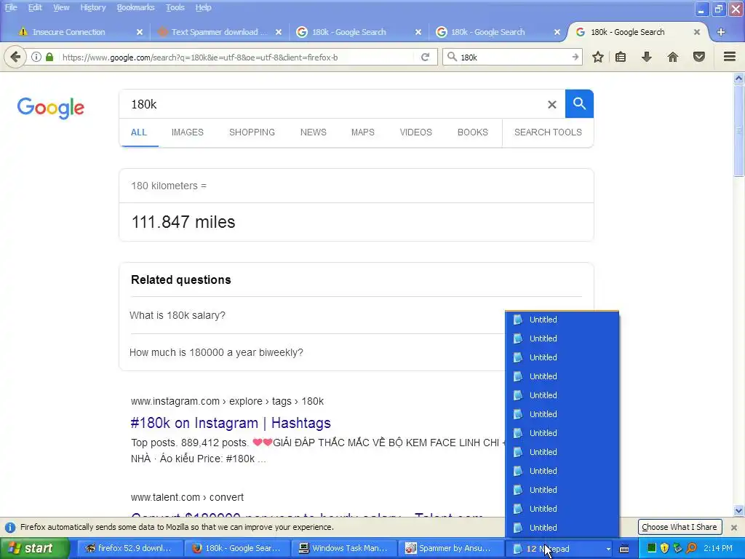The height and width of the screenshot is (559, 745).
Task: Clear the Google search box with X
Action: click(x=551, y=105)
